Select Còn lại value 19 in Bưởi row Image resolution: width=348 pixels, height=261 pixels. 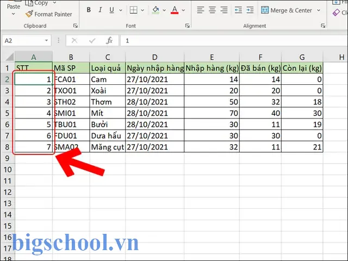click(x=302, y=125)
